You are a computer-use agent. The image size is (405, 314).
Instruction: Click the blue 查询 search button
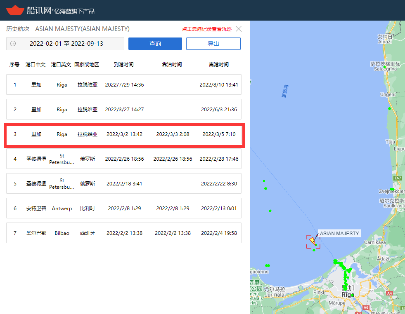pyautogui.click(x=155, y=44)
